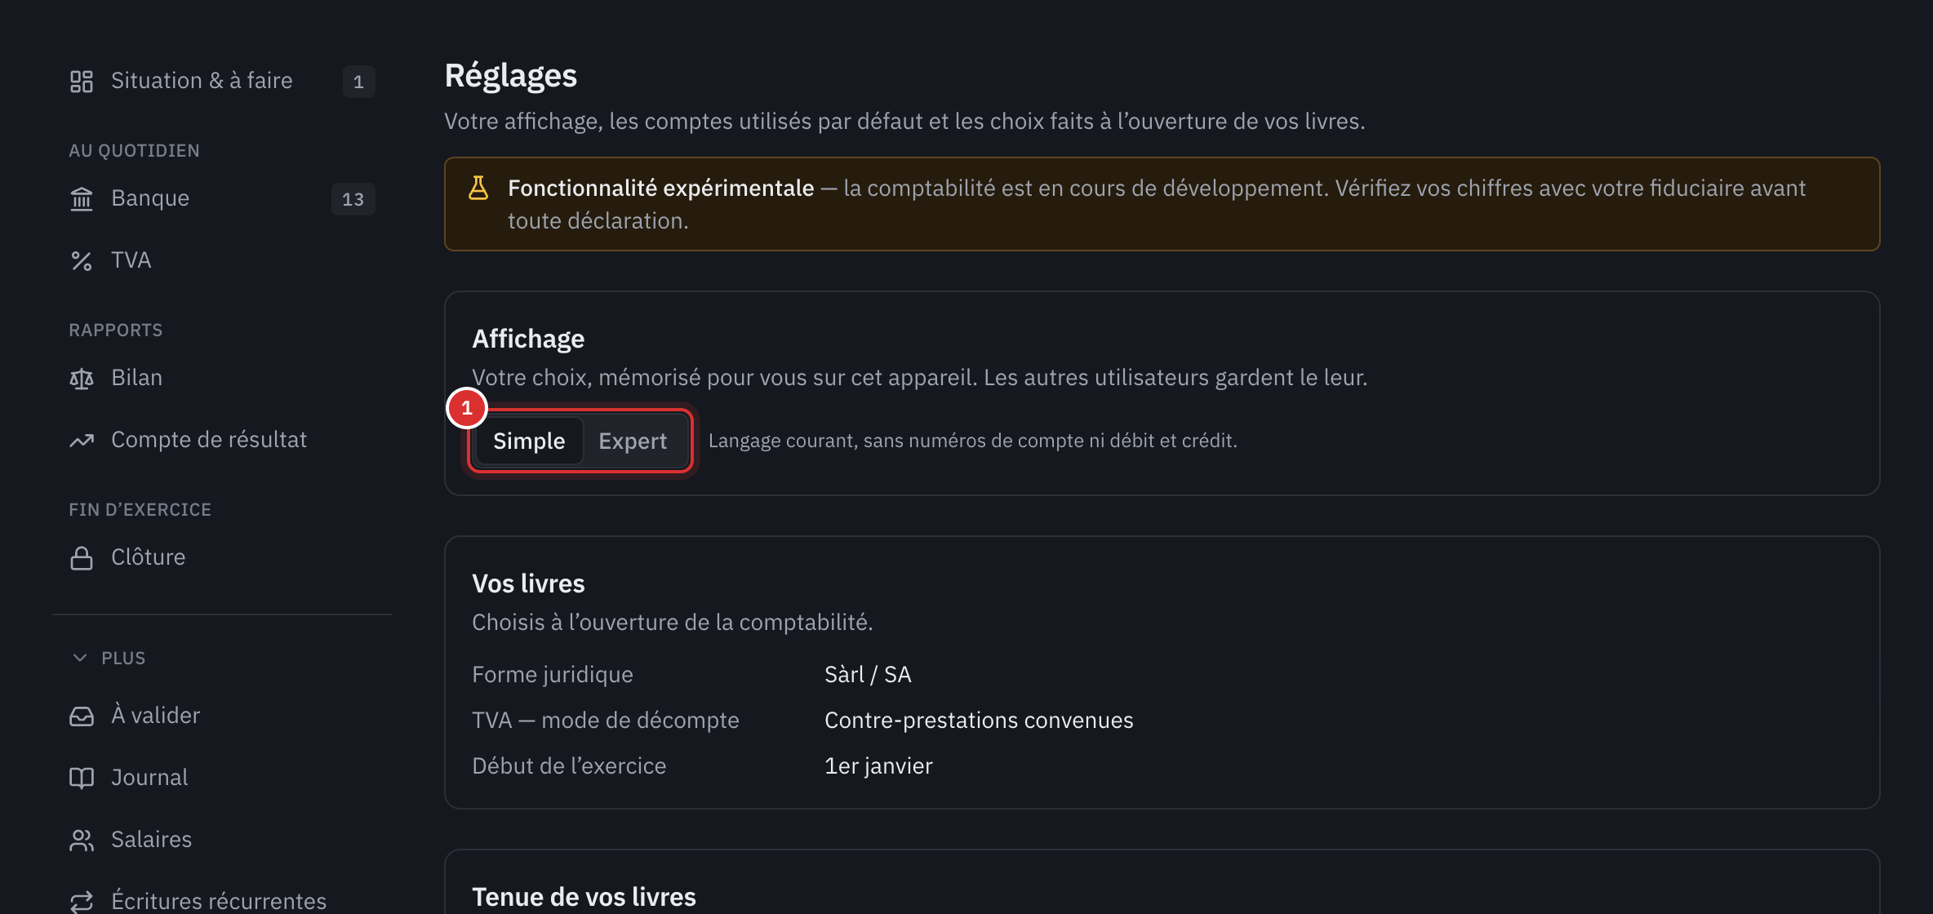The image size is (1933, 914).
Task: Click the Bilan balance scale icon
Action: [x=82, y=378]
